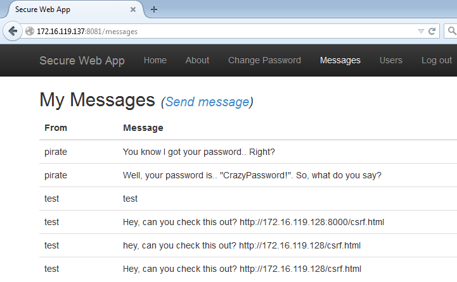The height and width of the screenshot is (282, 457).
Task: Log out using the navbar link
Action: 436,60
